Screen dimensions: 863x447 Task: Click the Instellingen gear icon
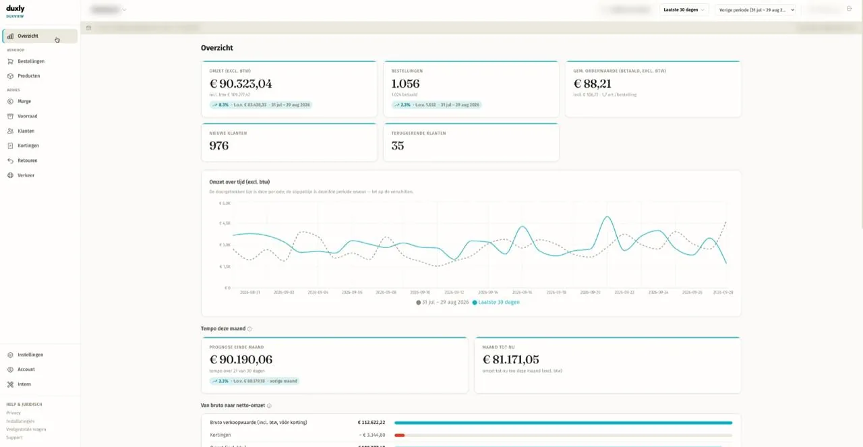(10, 355)
